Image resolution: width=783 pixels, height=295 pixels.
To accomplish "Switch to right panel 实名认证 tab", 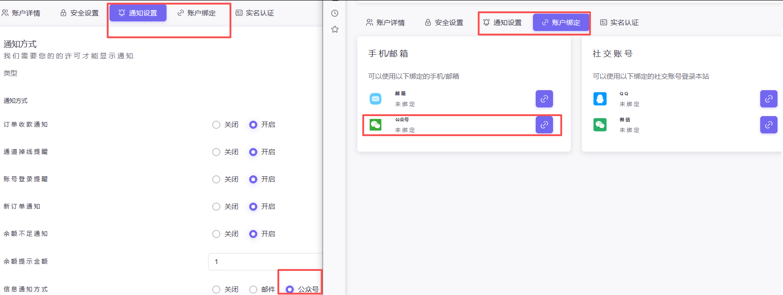I will click(619, 23).
